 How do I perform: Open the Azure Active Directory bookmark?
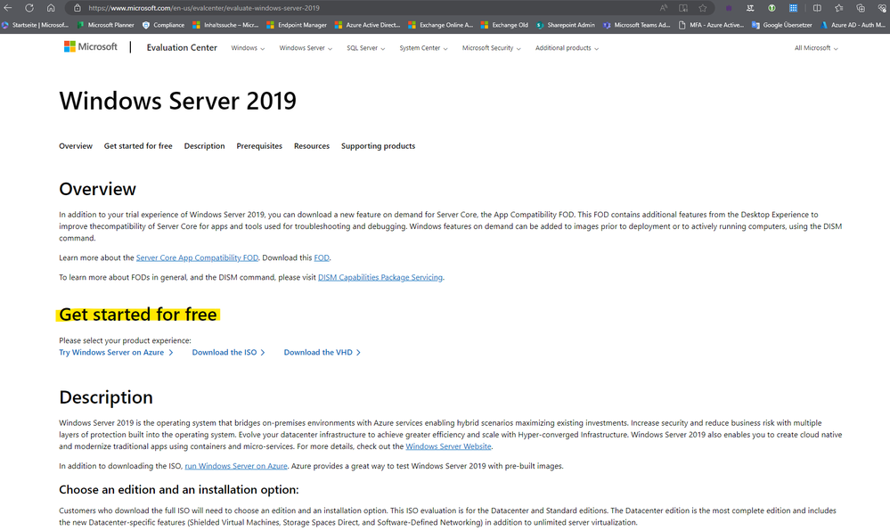pyautogui.click(x=368, y=25)
